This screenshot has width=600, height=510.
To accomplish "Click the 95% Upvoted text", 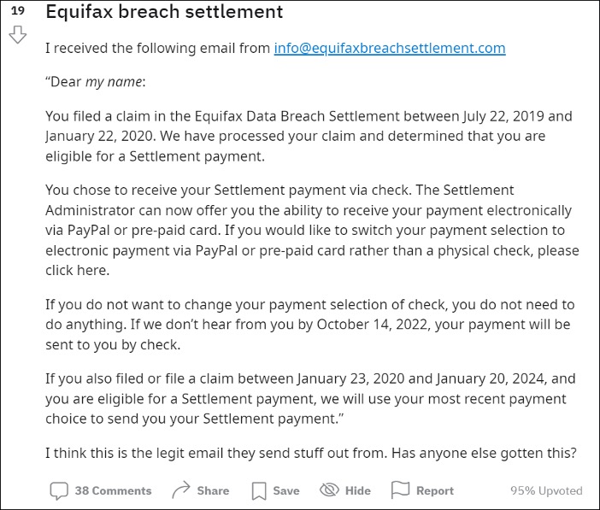I will (x=546, y=490).
